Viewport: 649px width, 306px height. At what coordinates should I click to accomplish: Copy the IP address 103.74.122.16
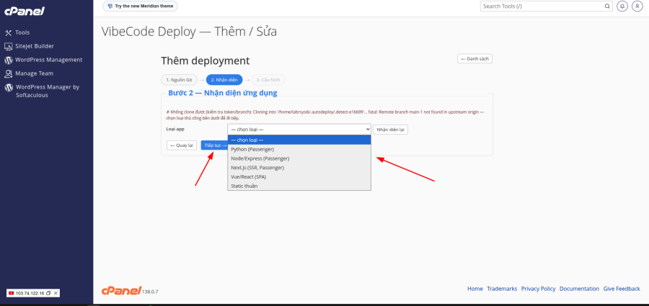click(x=48, y=293)
